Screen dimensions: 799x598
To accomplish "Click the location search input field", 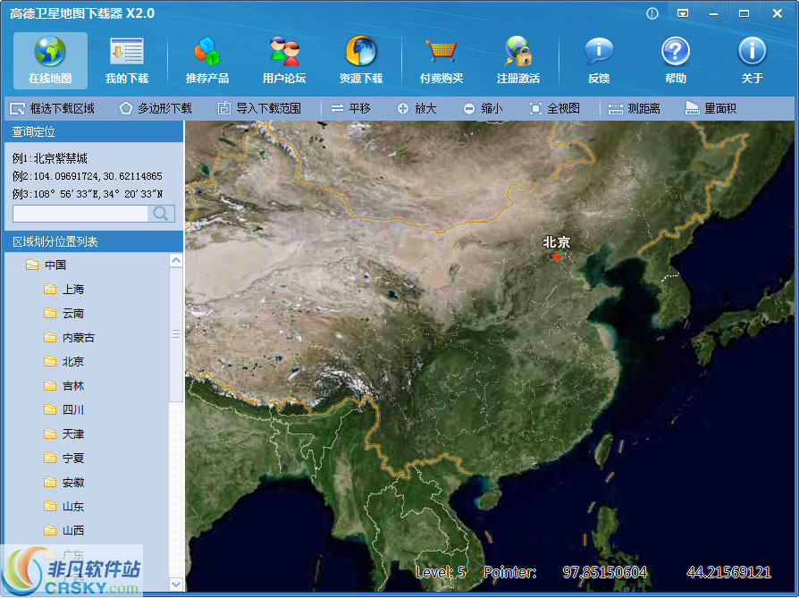I will click(x=80, y=214).
